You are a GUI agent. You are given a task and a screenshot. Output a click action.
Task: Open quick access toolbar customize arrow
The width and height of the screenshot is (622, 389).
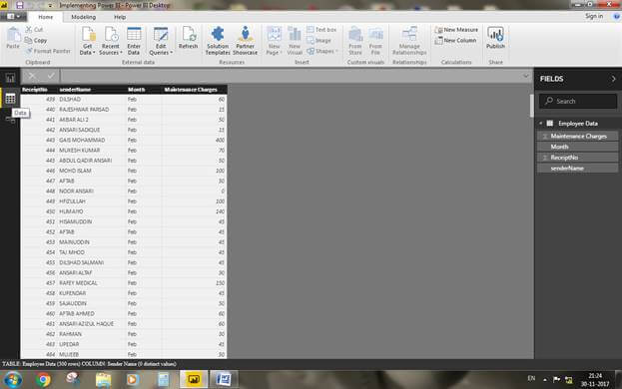click(50, 6)
